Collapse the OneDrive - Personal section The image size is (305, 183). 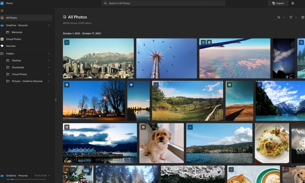(49, 25)
